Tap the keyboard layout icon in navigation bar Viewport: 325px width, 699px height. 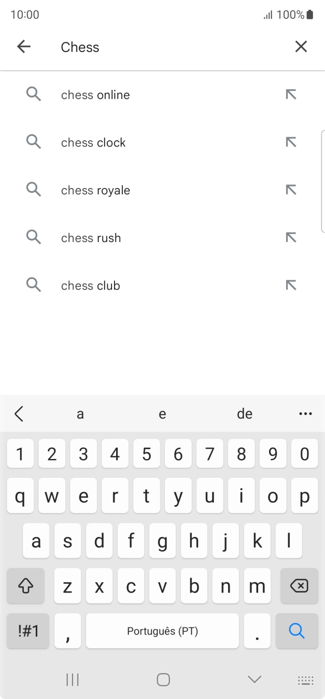point(306,679)
